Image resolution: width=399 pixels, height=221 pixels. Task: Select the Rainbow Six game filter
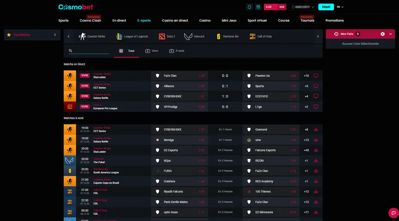coord(227,36)
